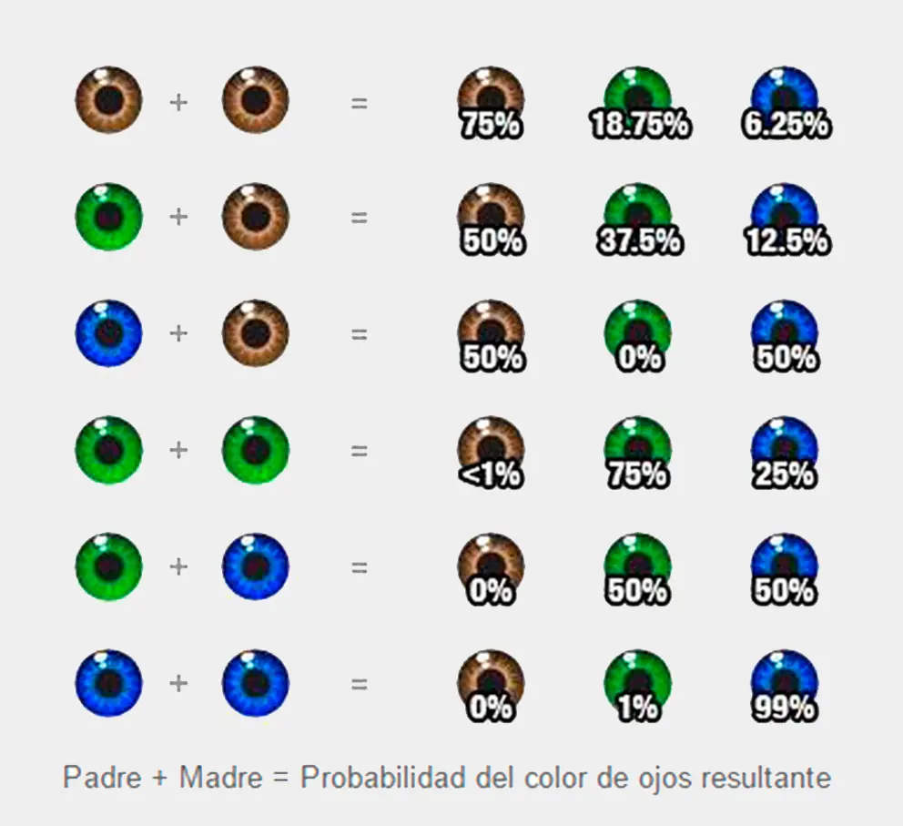
Task: Click the plus sign in the first row
Action: (178, 103)
